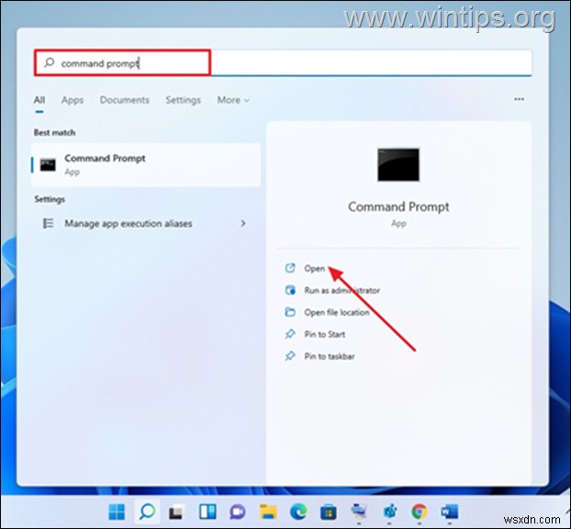Click the Command Prompt title in details pane
Screen dimensions: 571x529
[x=398, y=207]
